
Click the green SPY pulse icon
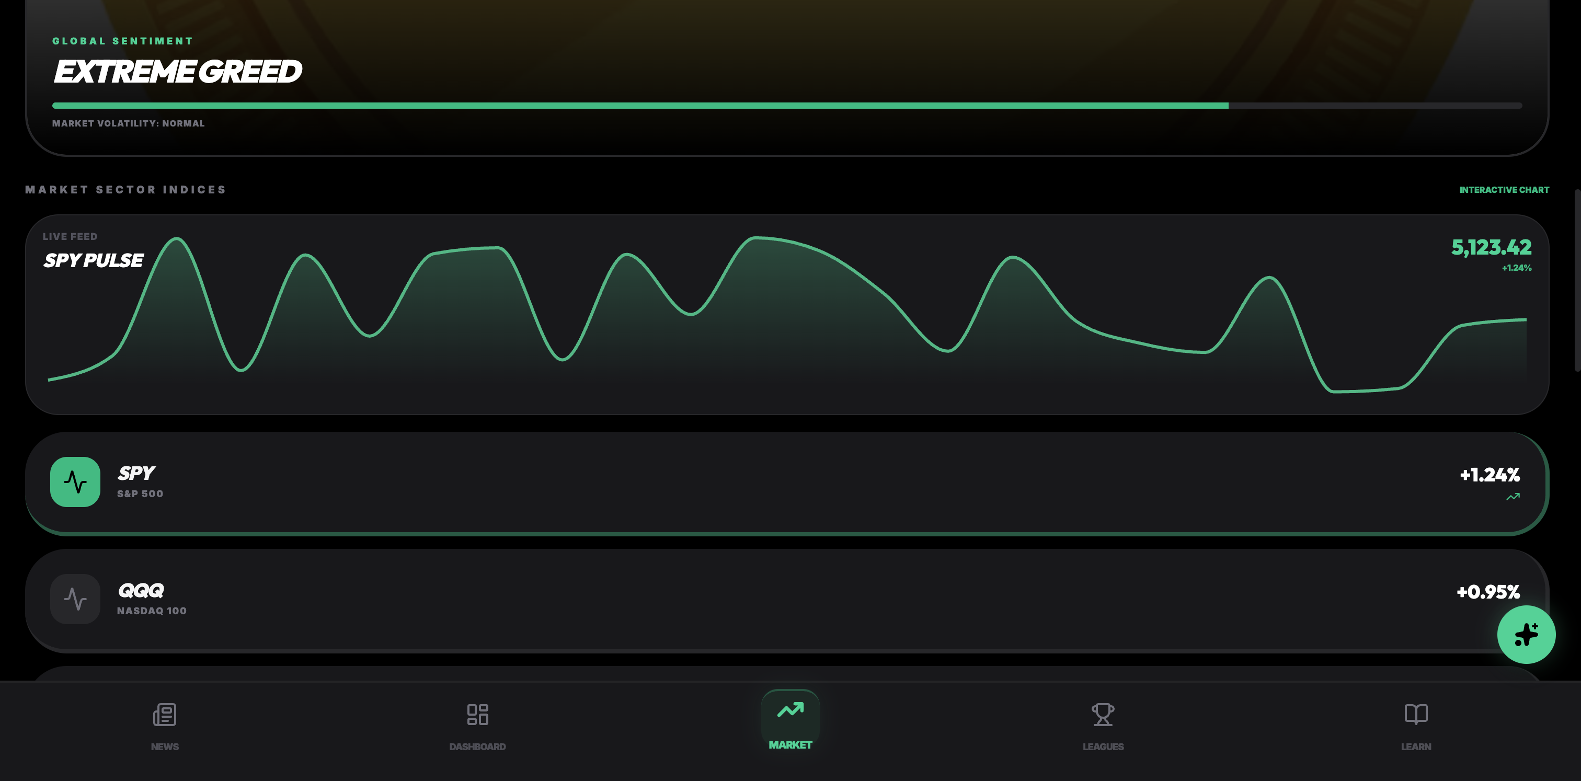point(75,481)
